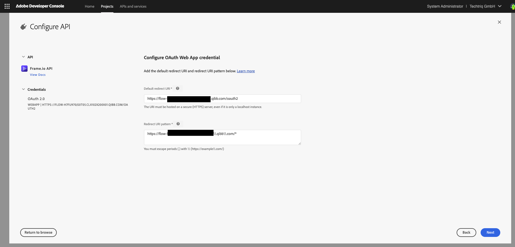This screenshot has height=247, width=515.
Task: Click help icon beside Default redirect URI
Action: click(x=178, y=88)
